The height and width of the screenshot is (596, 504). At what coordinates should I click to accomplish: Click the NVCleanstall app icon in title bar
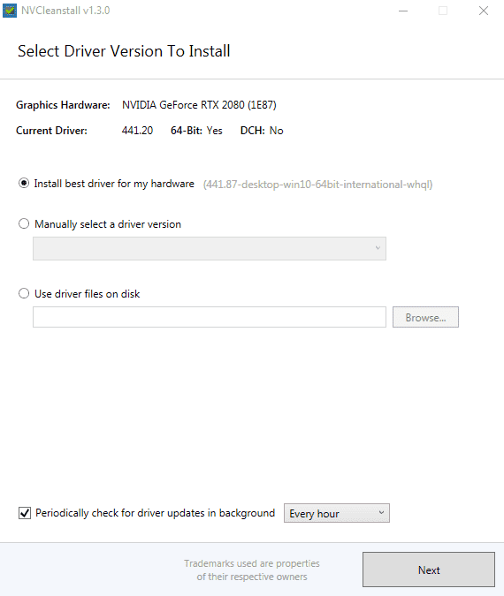pyautogui.click(x=10, y=11)
